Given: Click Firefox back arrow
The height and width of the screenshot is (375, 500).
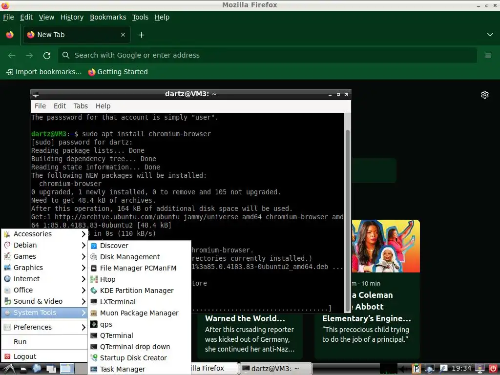Looking at the screenshot, I should pos(12,56).
